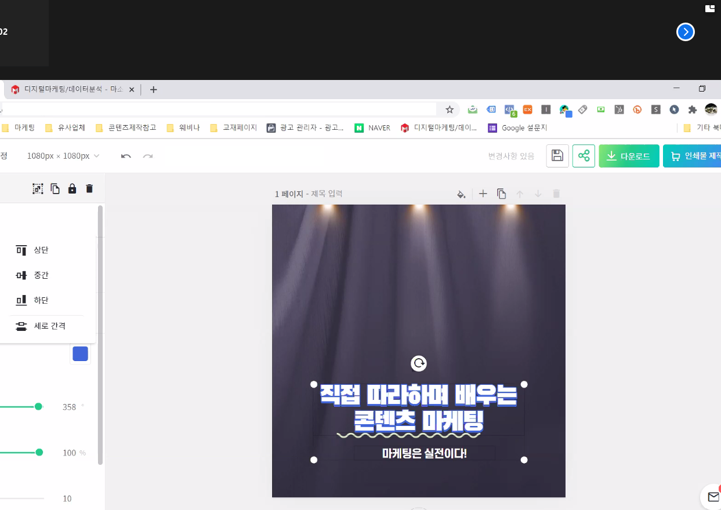The image size is (721, 510).
Task: Choose 세로 간격 vertical spacing option
Action: (x=49, y=326)
